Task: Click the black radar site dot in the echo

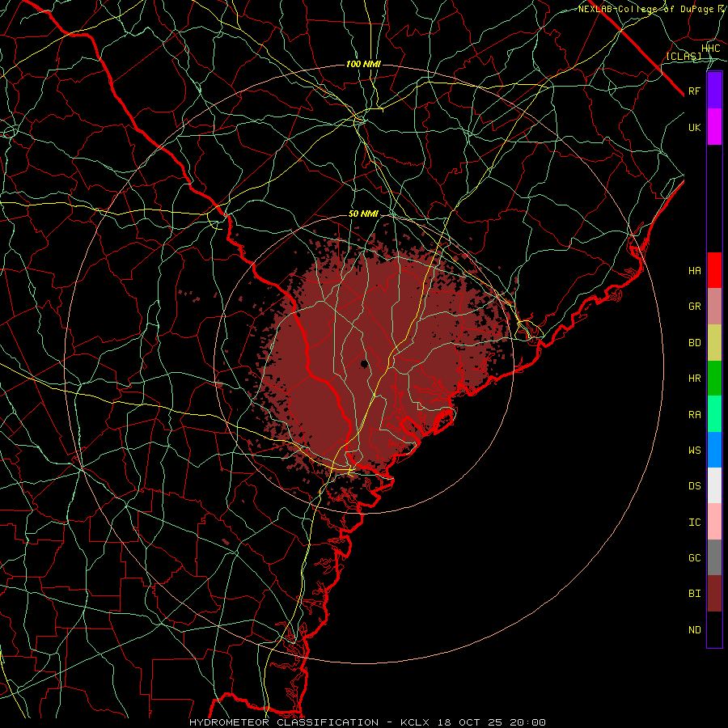Action: pyautogui.click(x=365, y=363)
